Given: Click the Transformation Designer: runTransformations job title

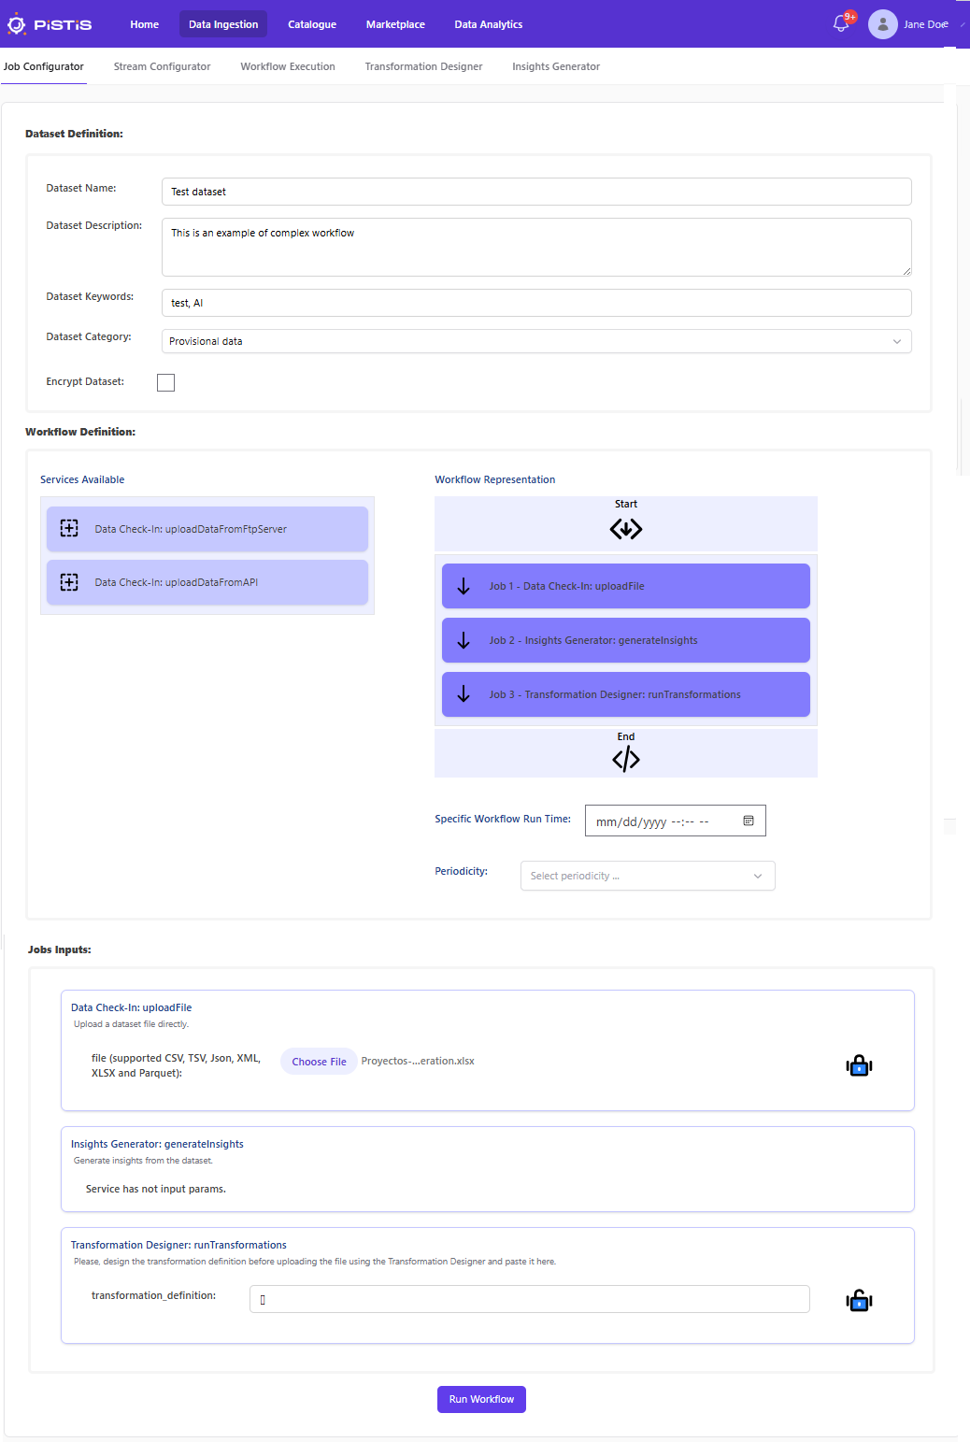Looking at the screenshot, I should (x=178, y=1245).
